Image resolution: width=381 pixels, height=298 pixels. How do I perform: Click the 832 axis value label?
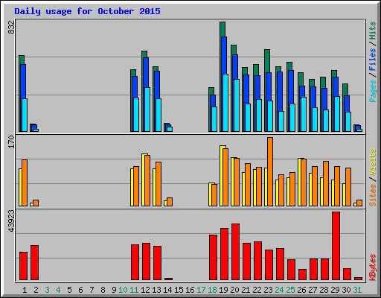pyautogui.click(x=11, y=28)
